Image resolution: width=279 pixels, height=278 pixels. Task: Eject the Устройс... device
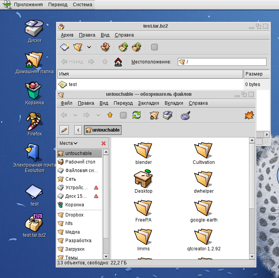click(96, 188)
